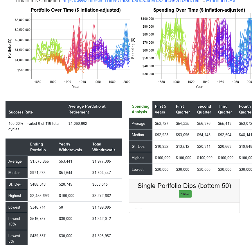Click the St. Dev. row in Spending Analysis
Image resolution: width=252 pixels, height=245 pixels.
(x=138, y=146)
